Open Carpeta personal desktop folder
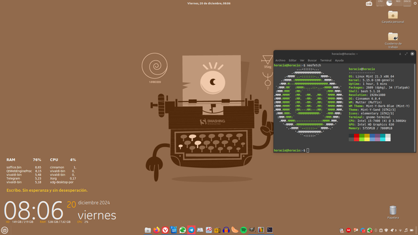The image size is (418, 235). click(x=393, y=17)
